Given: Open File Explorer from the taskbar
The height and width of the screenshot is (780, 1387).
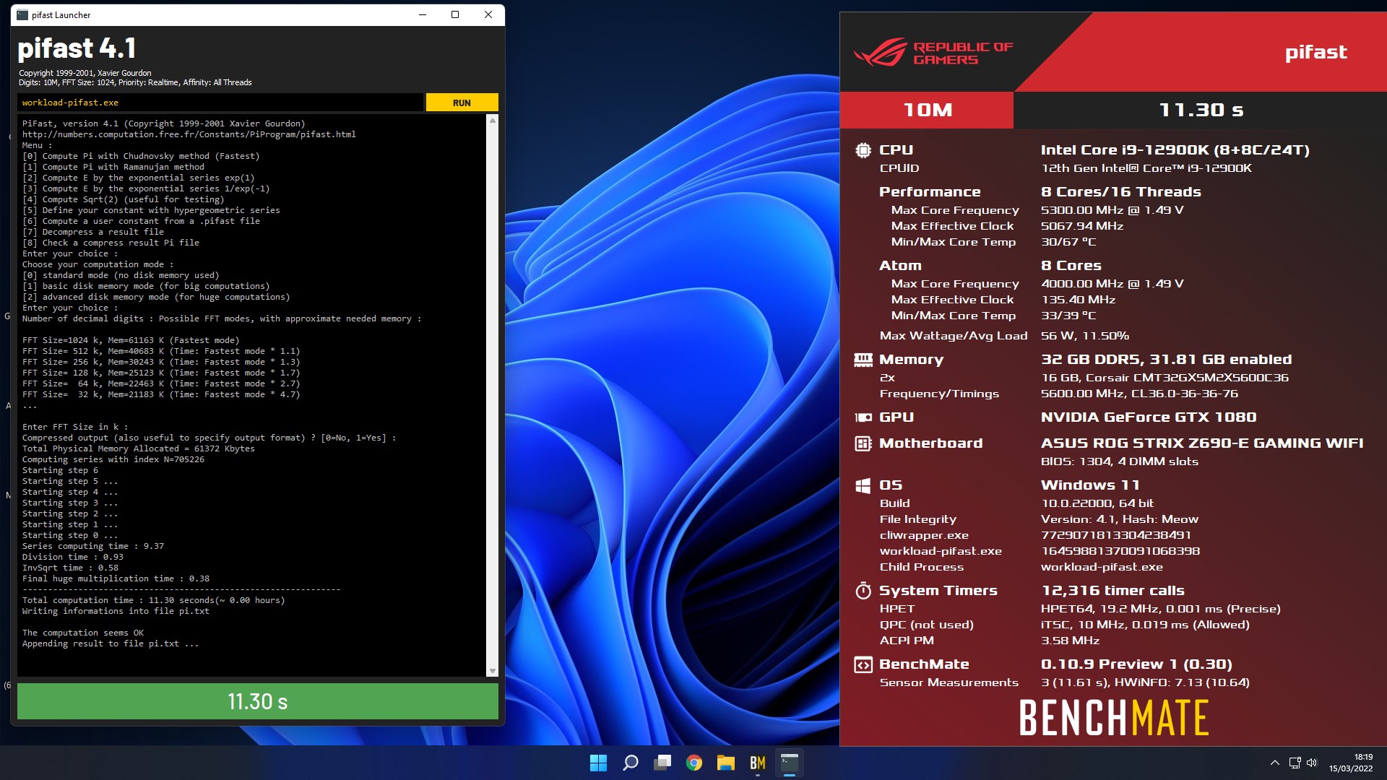Looking at the screenshot, I should pos(726,763).
